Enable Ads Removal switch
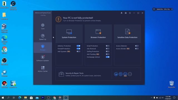178x100 pixels. 108,49
